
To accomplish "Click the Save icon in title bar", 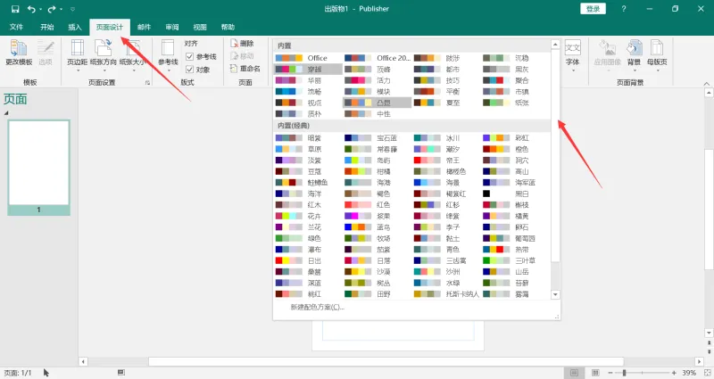I will [x=15, y=9].
